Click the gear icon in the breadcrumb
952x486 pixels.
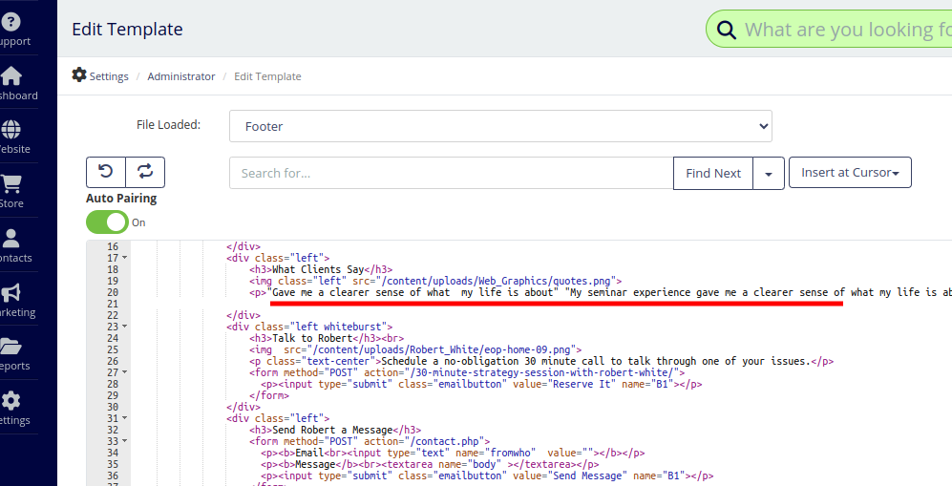[x=79, y=74]
